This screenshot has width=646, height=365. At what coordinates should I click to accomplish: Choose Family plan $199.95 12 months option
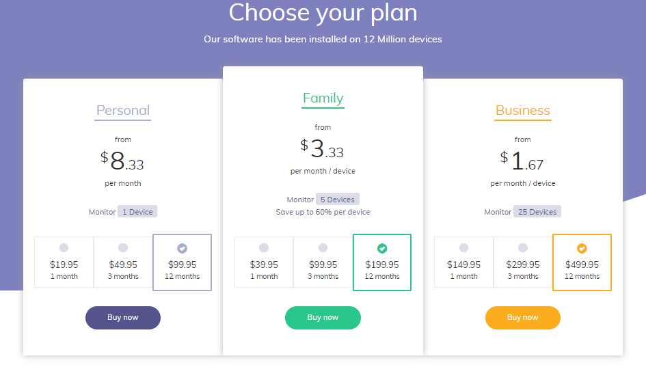[382, 262]
